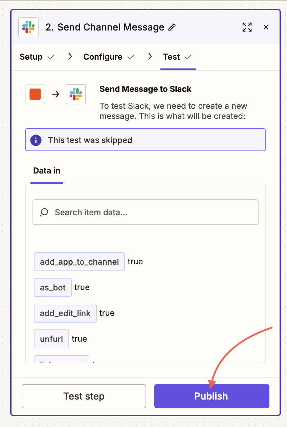The height and width of the screenshot is (427, 287).
Task: Click the orange trigger app icon
Action: [35, 94]
